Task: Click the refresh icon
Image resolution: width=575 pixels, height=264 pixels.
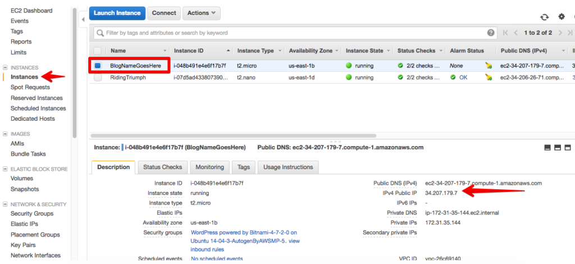Action: [545, 17]
